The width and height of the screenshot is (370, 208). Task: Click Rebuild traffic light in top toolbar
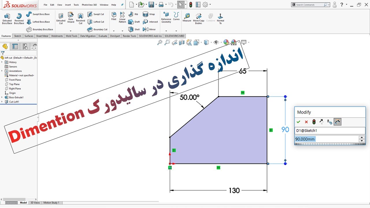coord(191,4)
